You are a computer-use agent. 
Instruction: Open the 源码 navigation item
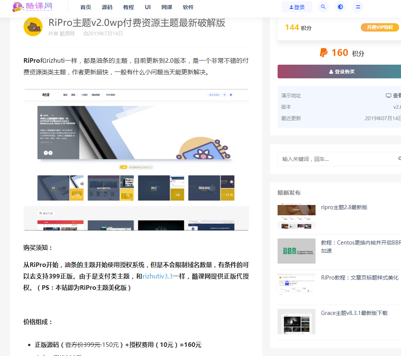(107, 7)
